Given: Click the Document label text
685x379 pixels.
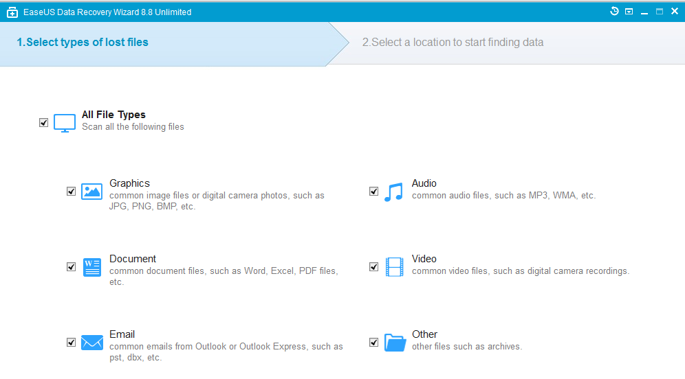Looking at the screenshot, I should click(x=132, y=259).
